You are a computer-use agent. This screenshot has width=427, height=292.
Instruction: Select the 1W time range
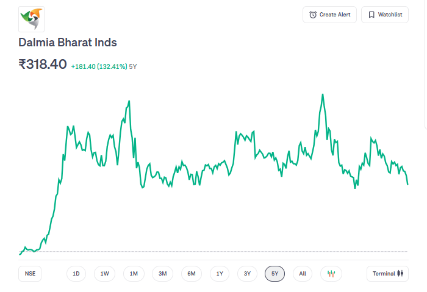pos(105,274)
